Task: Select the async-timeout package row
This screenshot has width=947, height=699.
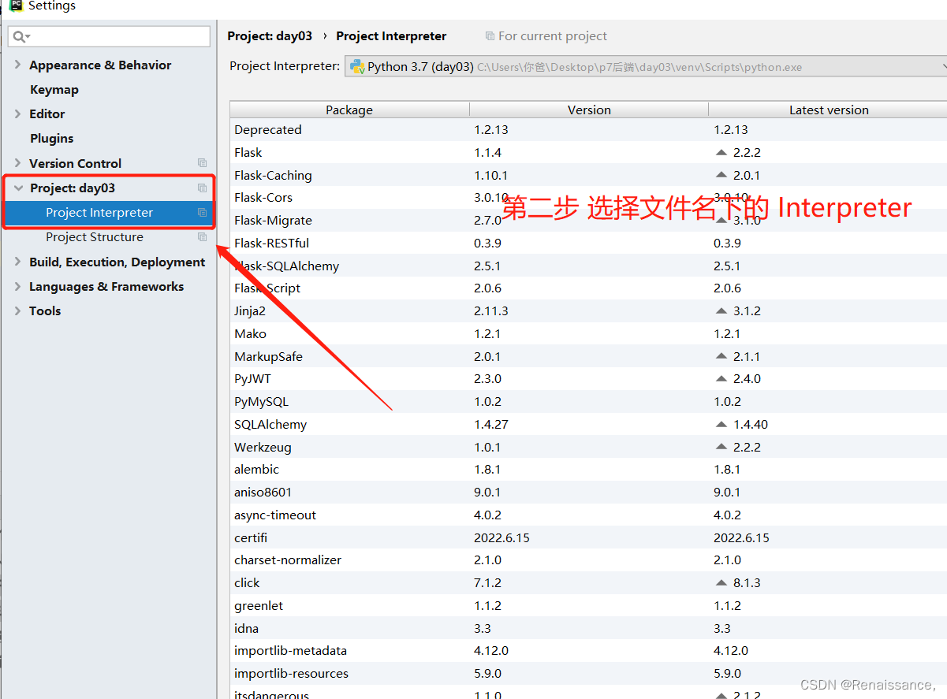Action: (588, 515)
